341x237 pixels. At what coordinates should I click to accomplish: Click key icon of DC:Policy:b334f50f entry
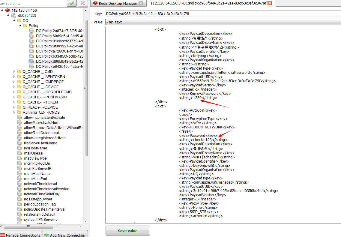[x=32, y=56]
